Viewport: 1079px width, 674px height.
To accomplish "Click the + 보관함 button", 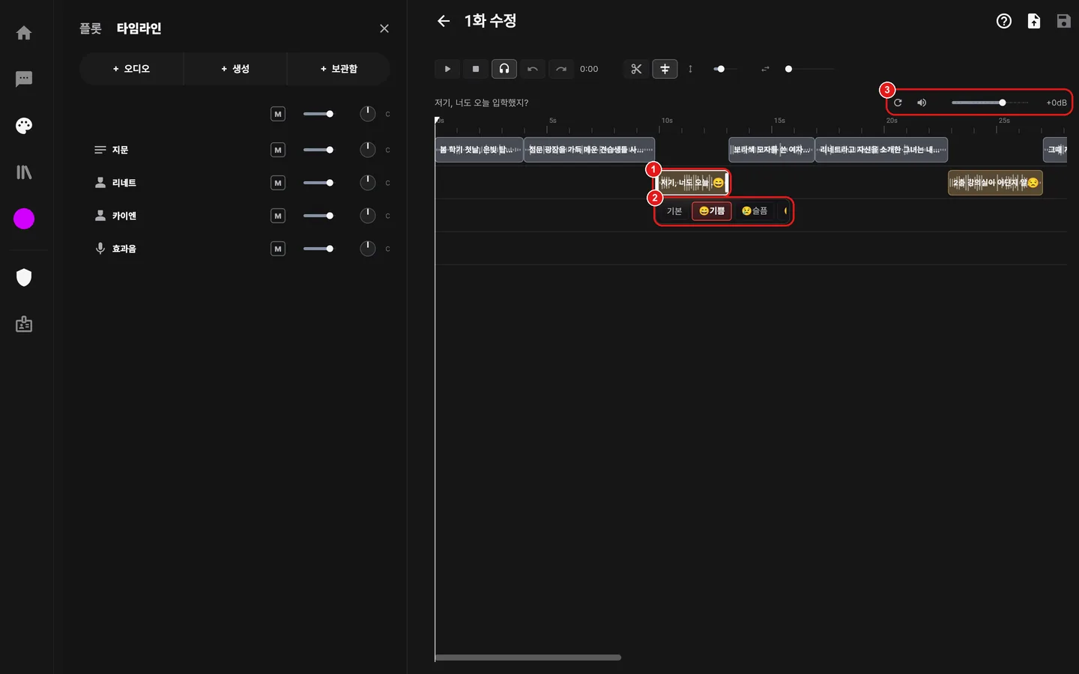I will (x=339, y=69).
